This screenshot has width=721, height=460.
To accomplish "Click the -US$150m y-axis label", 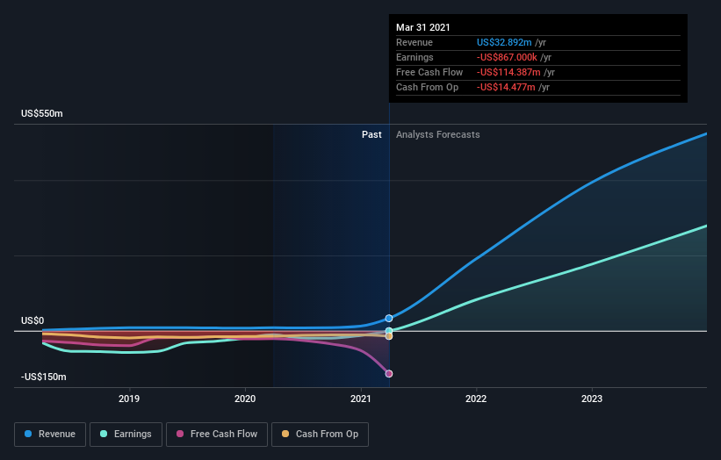I will (x=44, y=377).
